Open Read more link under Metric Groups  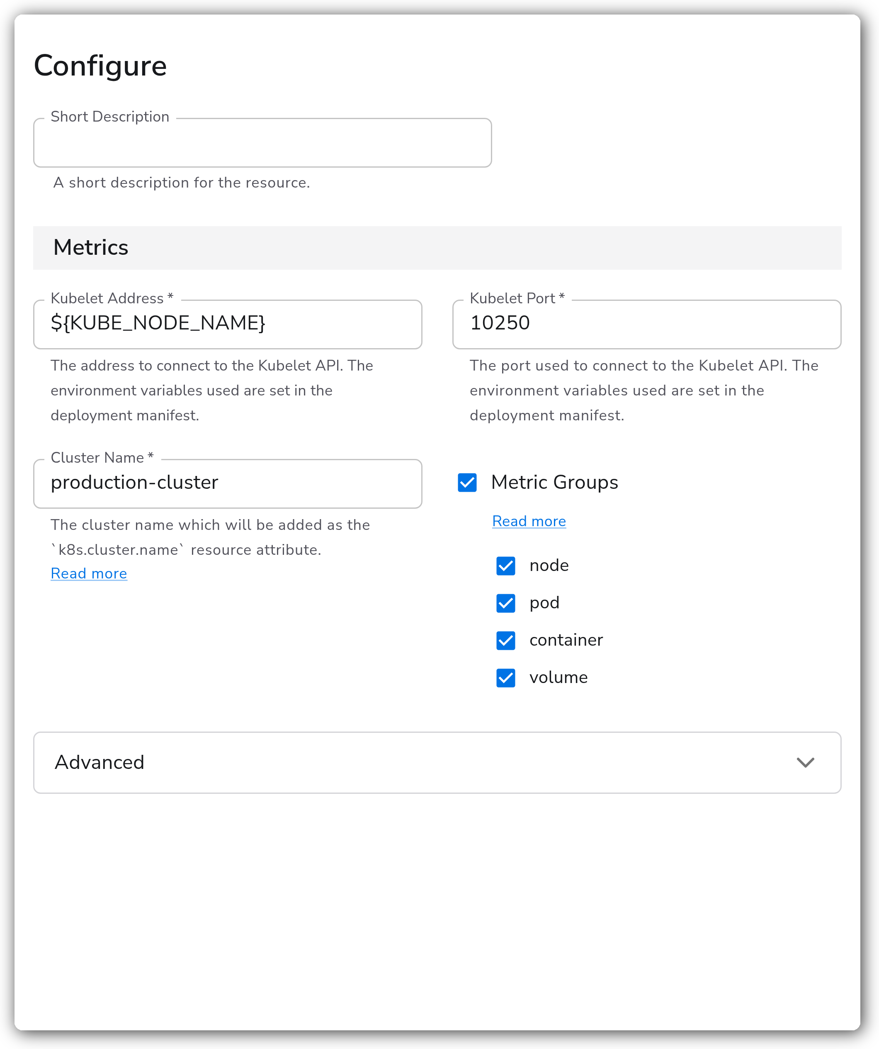[x=529, y=521]
